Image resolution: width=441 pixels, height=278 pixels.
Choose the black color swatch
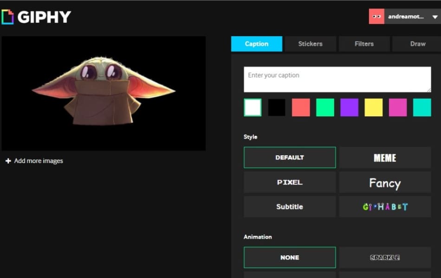[x=277, y=107]
